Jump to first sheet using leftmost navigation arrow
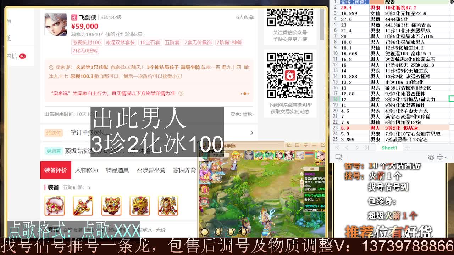Image resolution: width=454 pixels, height=255 pixels. 337,148
